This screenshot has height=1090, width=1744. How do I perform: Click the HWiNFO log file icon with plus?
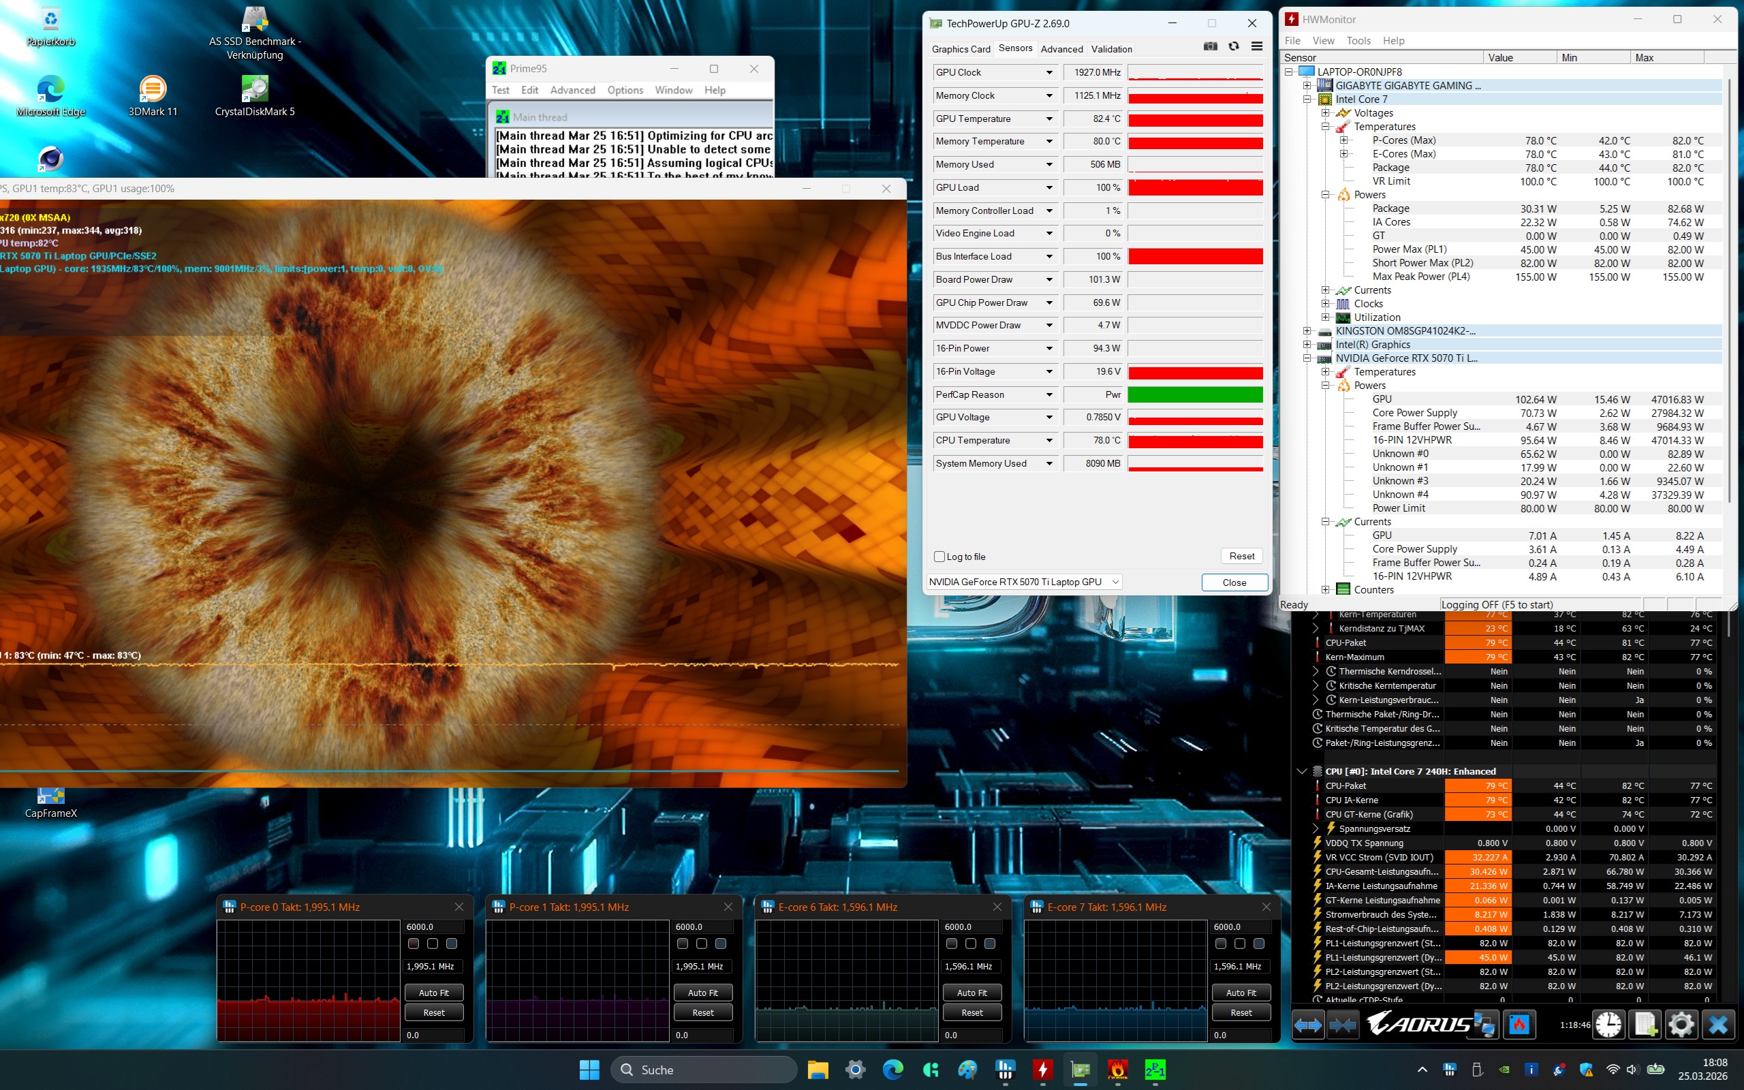pyautogui.click(x=1645, y=1025)
